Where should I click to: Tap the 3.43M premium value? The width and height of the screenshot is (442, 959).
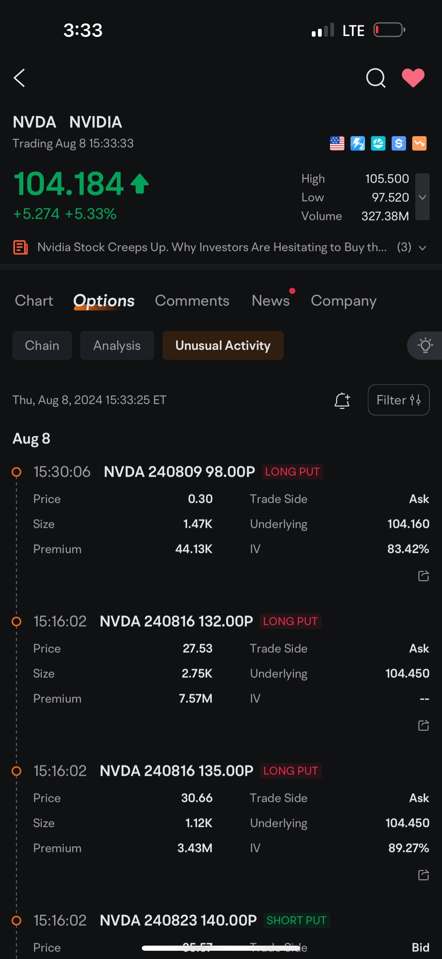(x=195, y=848)
